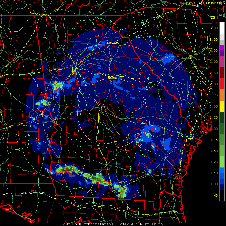Image resolution: width=226 pixels, height=226 pixels.
Task: Click the 0.00 scale value
Action: (x=214, y=184)
